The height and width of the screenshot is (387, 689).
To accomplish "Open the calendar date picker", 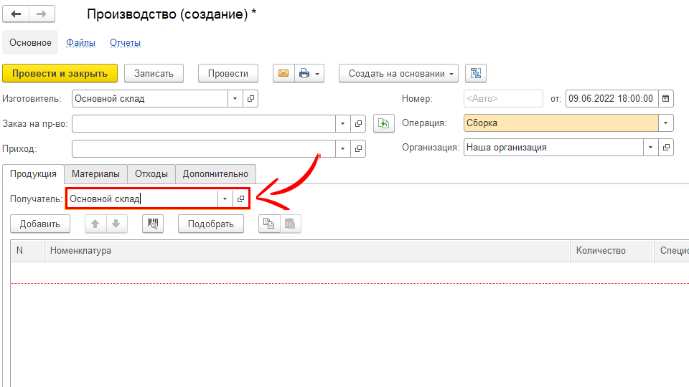I will pos(665,99).
